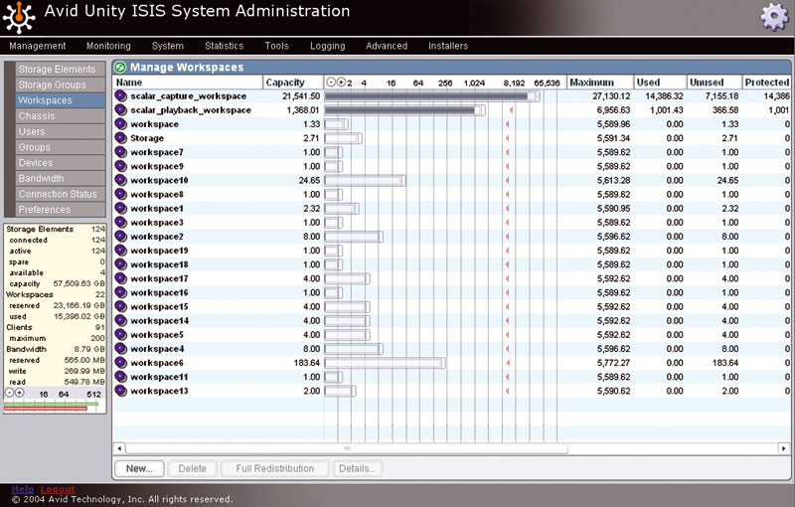Zoom out the capacity graph scale
The width and height of the screenshot is (795, 507).
[331, 83]
